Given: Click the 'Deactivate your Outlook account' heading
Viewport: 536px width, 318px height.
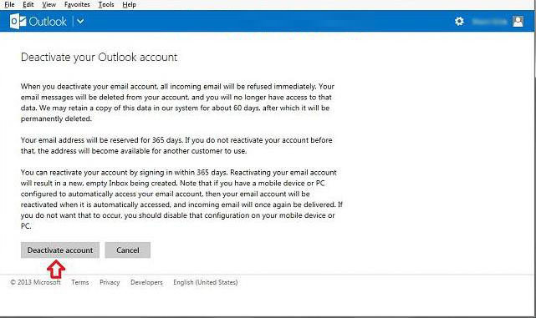Looking at the screenshot, I should point(100,57).
